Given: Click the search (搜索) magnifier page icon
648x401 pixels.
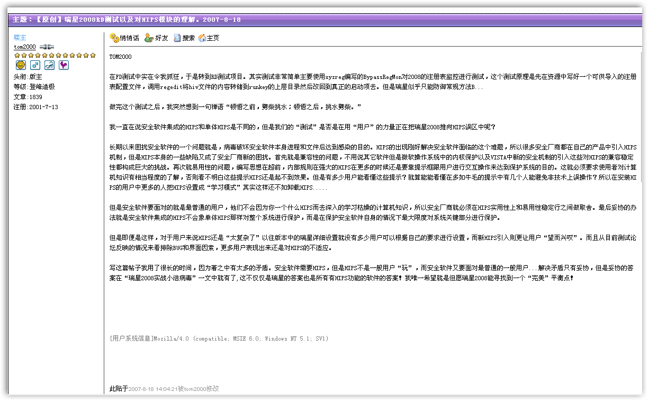Looking at the screenshot, I should pos(177,38).
